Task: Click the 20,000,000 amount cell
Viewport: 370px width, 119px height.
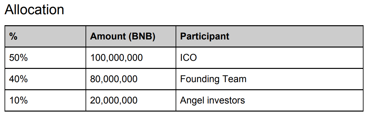Action: click(x=131, y=100)
